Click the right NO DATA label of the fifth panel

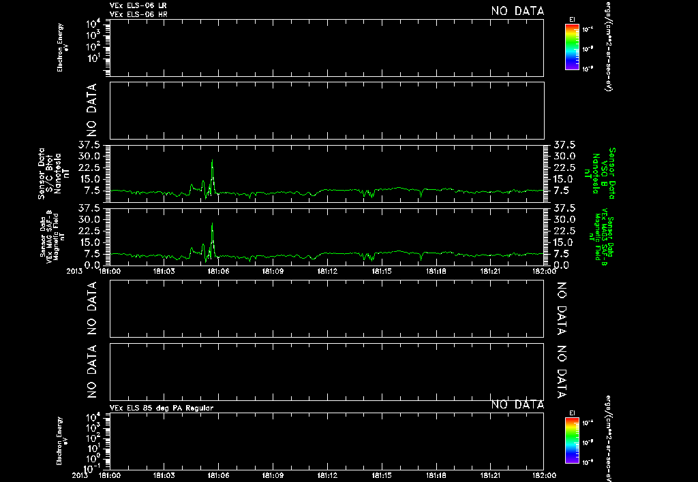[x=562, y=308]
